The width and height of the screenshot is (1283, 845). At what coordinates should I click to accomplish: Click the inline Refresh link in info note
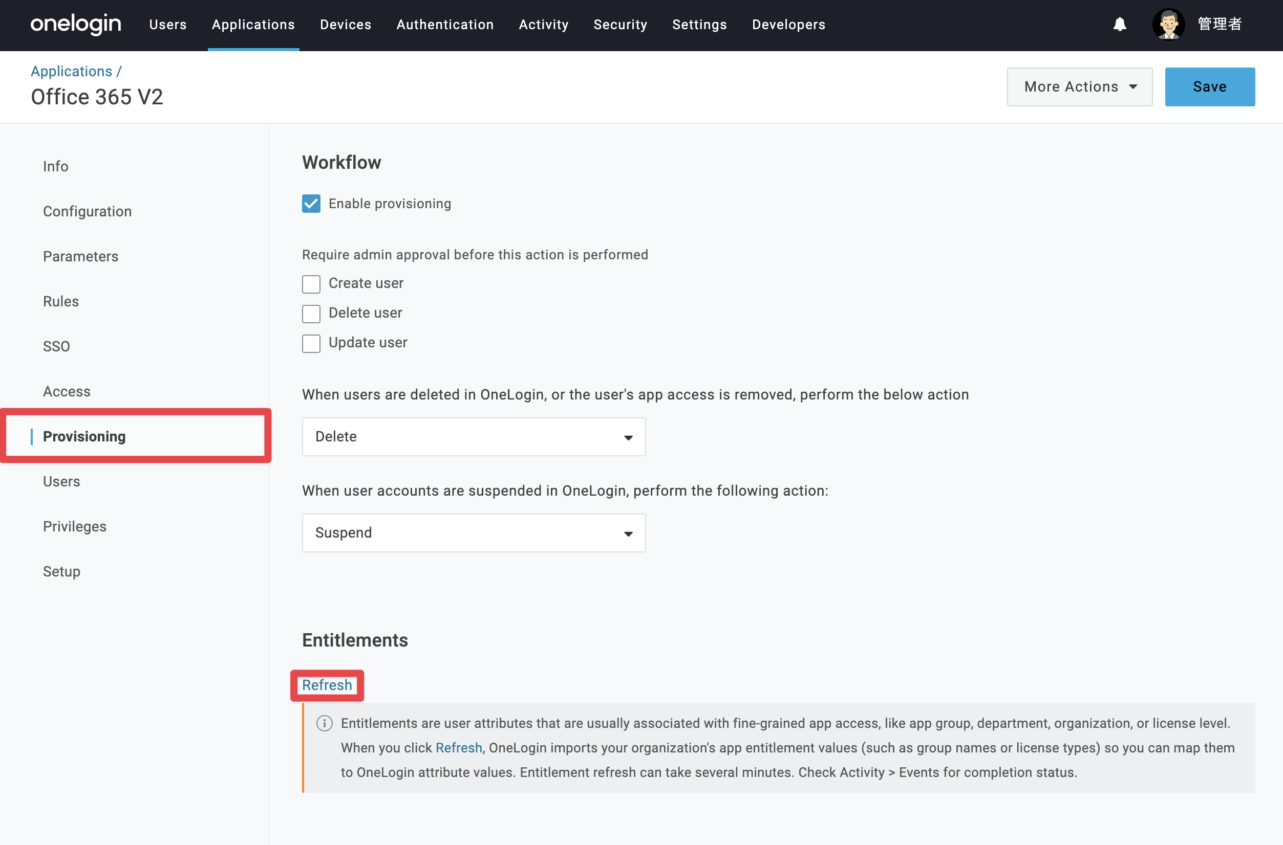[459, 748]
